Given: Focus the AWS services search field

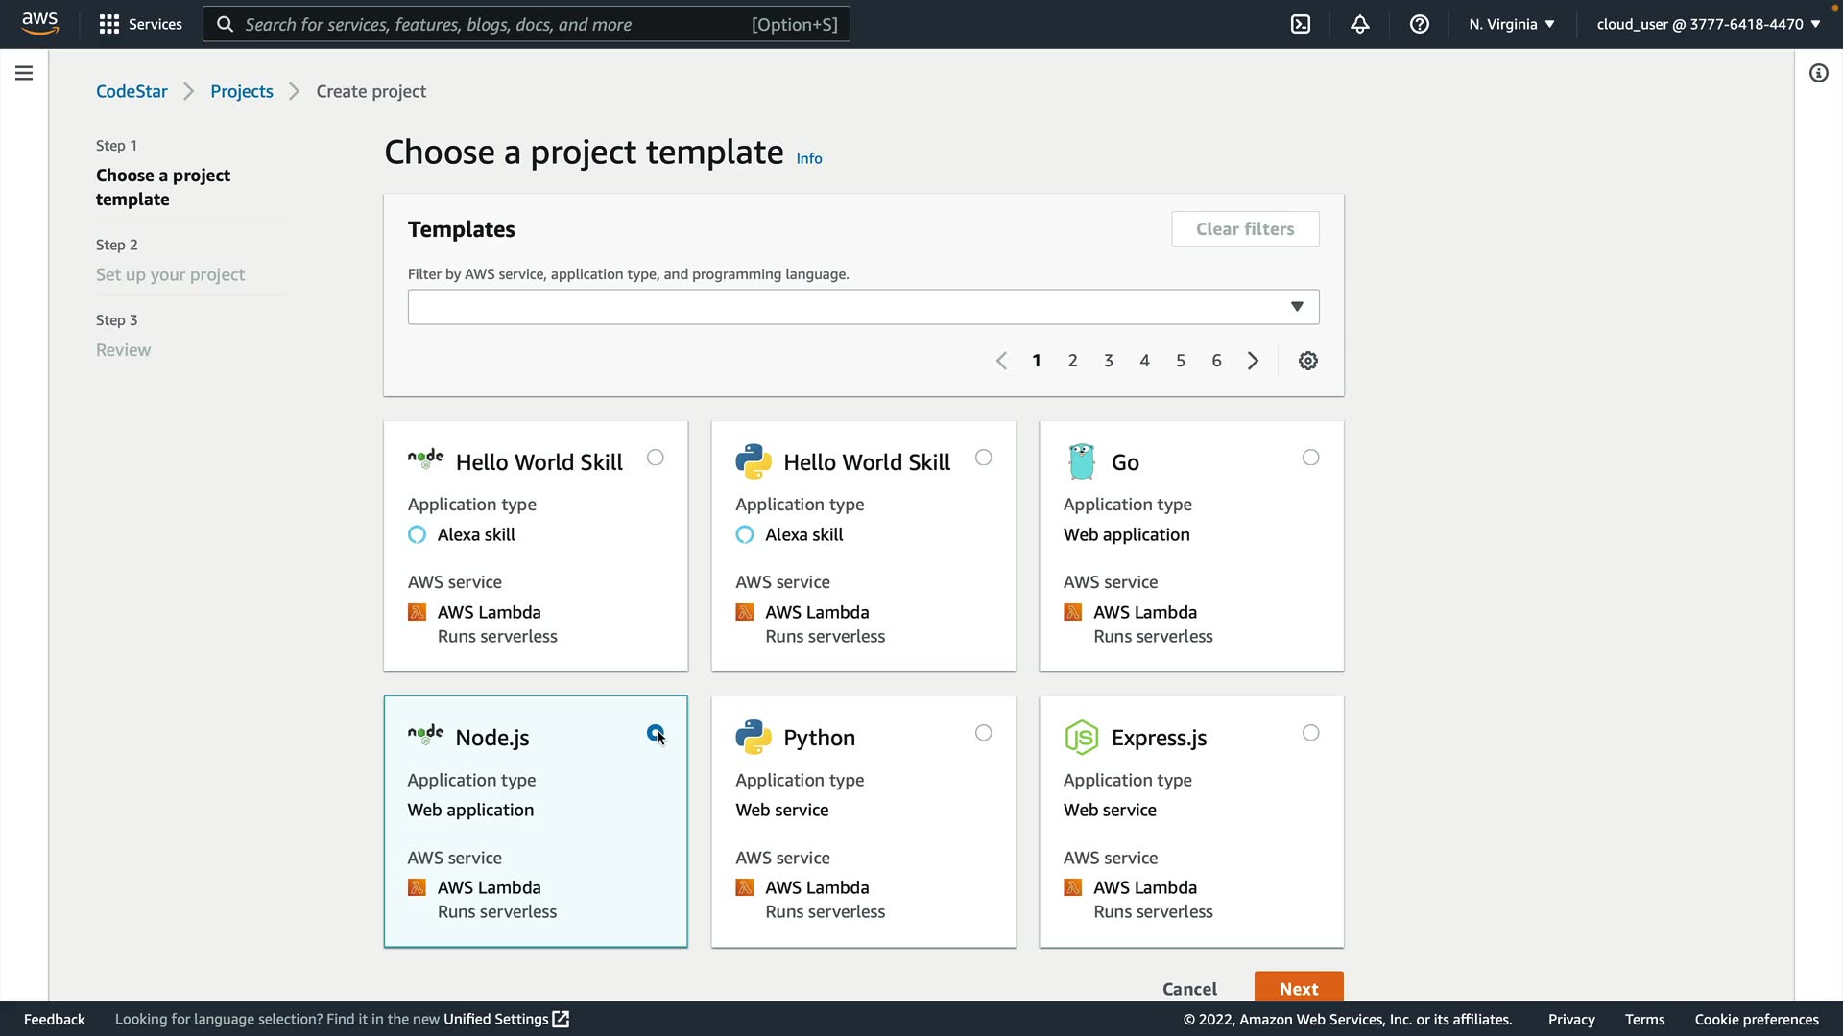Looking at the screenshot, I should click(526, 24).
